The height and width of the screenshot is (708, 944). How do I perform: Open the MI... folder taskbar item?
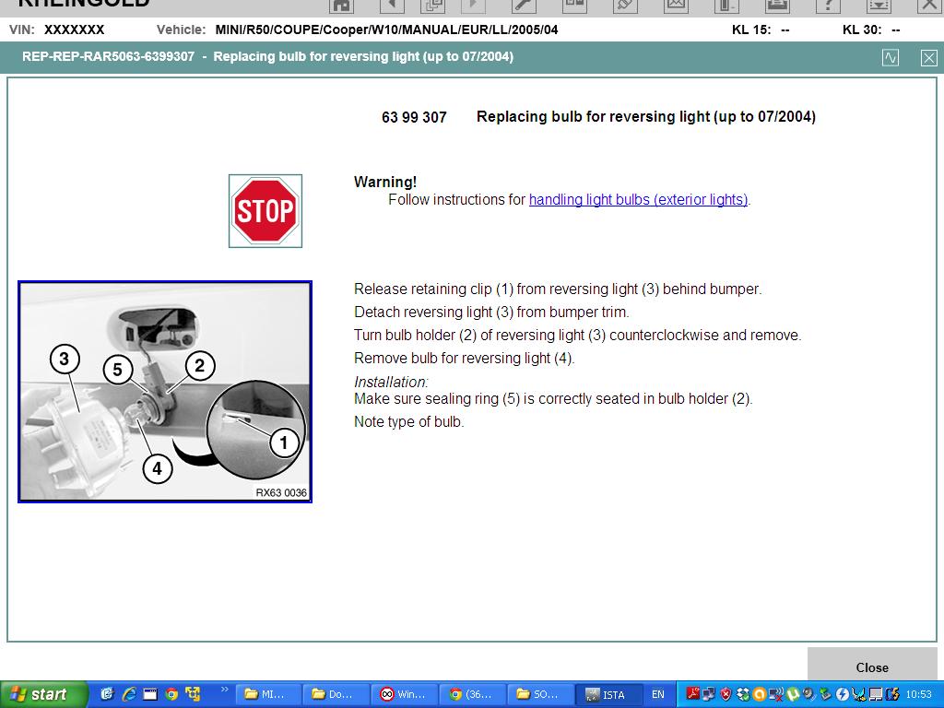(266, 694)
